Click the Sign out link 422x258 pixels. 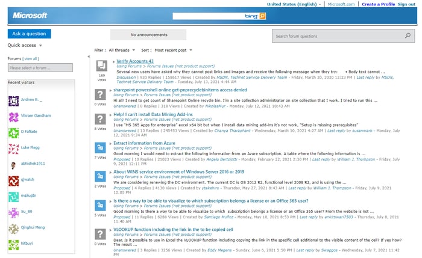pyautogui.click(x=406, y=4)
